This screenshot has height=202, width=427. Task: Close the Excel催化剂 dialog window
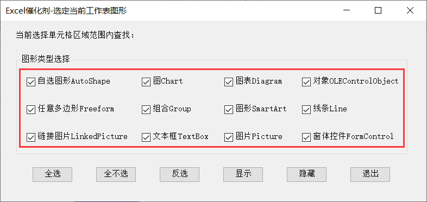coord(410,11)
